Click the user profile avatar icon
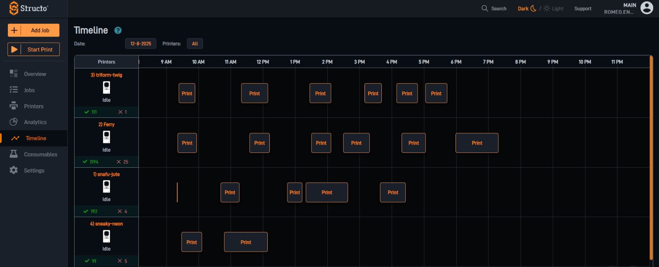The height and width of the screenshot is (267, 659). [x=647, y=8]
